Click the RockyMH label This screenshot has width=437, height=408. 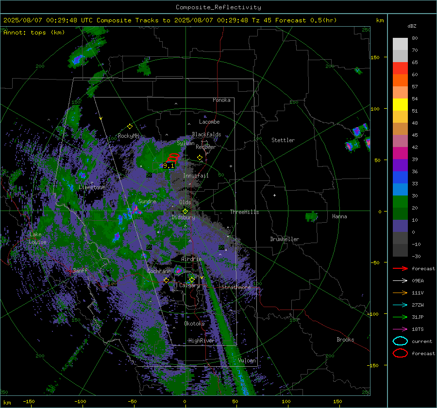(128, 136)
